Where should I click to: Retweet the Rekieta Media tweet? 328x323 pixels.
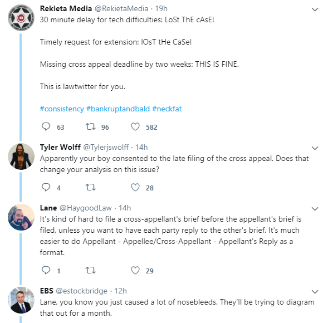(x=90, y=126)
